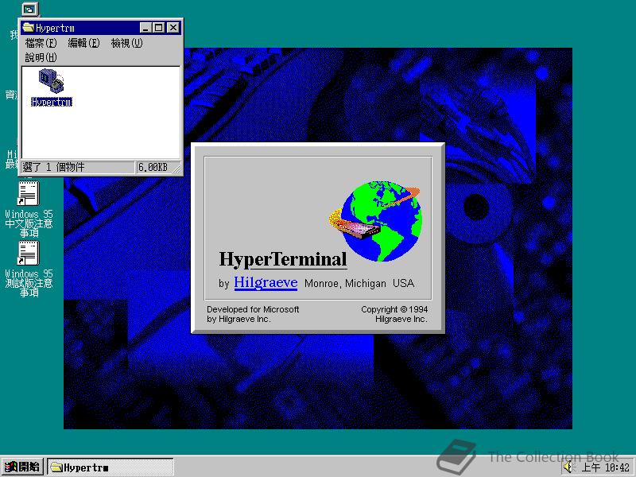Activate Hypertrm taskbar button

pyautogui.click(x=111, y=467)
